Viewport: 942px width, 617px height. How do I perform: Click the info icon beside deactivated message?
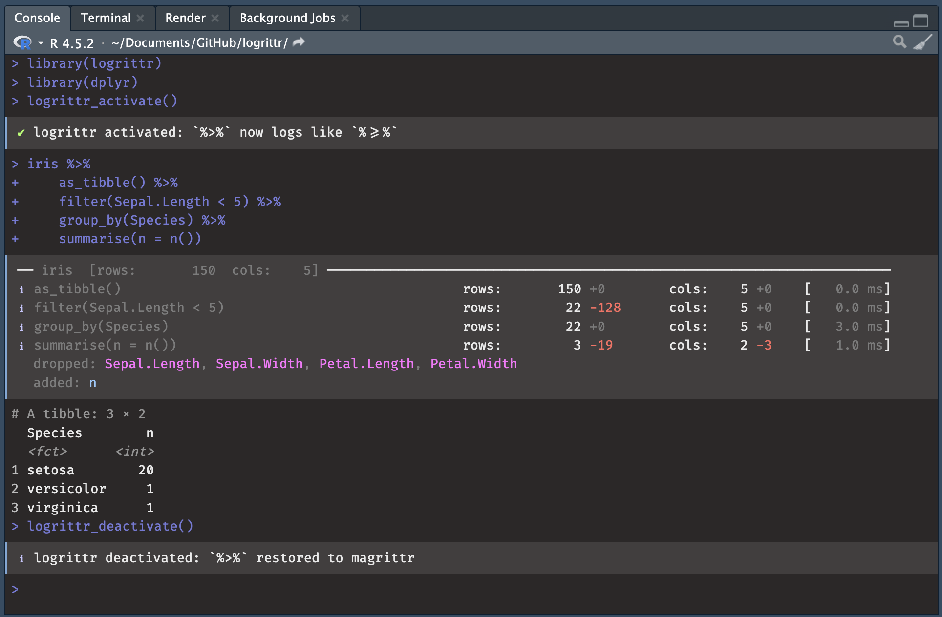pyautogui.click(x=21, y=558)
